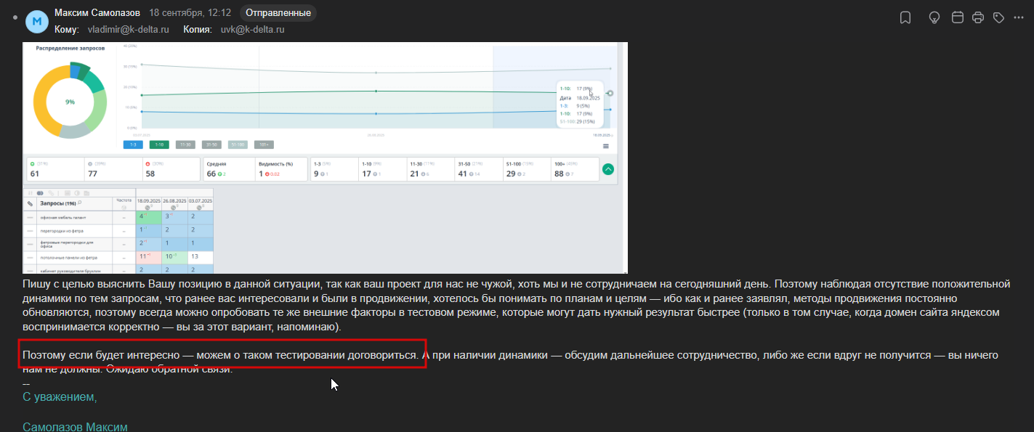The width and height of the screenshot is (1034, 432).
Task: Add a label with the tag icon
Action: click(x=998, y=18)
